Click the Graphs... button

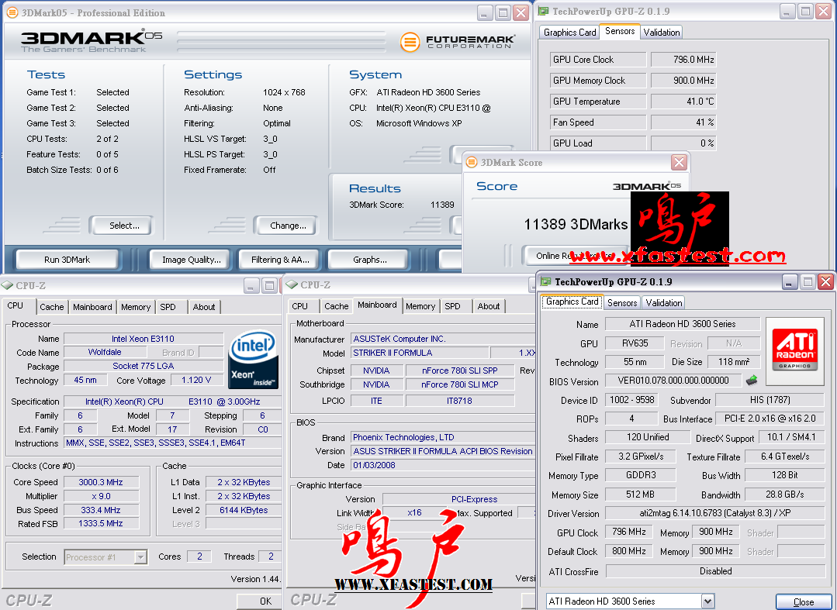(x=369, y=260)
